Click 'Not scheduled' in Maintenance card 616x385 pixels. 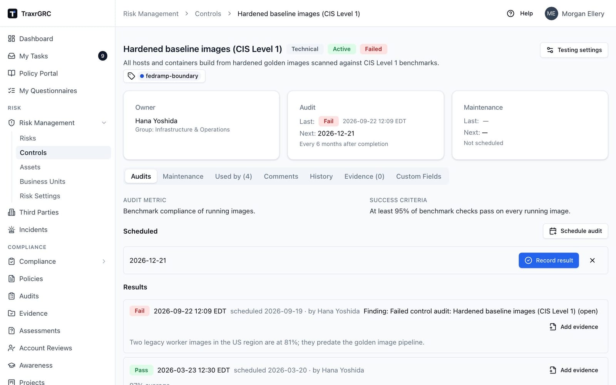[483, 143]
